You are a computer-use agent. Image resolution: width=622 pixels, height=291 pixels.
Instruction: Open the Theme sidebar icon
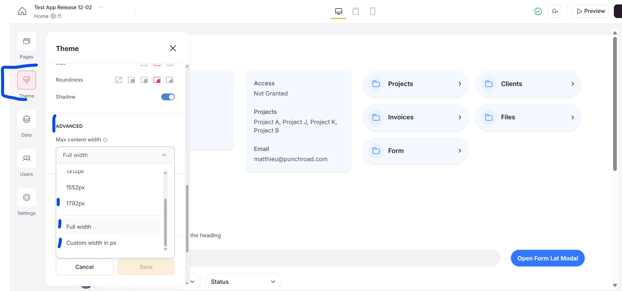click(27, 80)
